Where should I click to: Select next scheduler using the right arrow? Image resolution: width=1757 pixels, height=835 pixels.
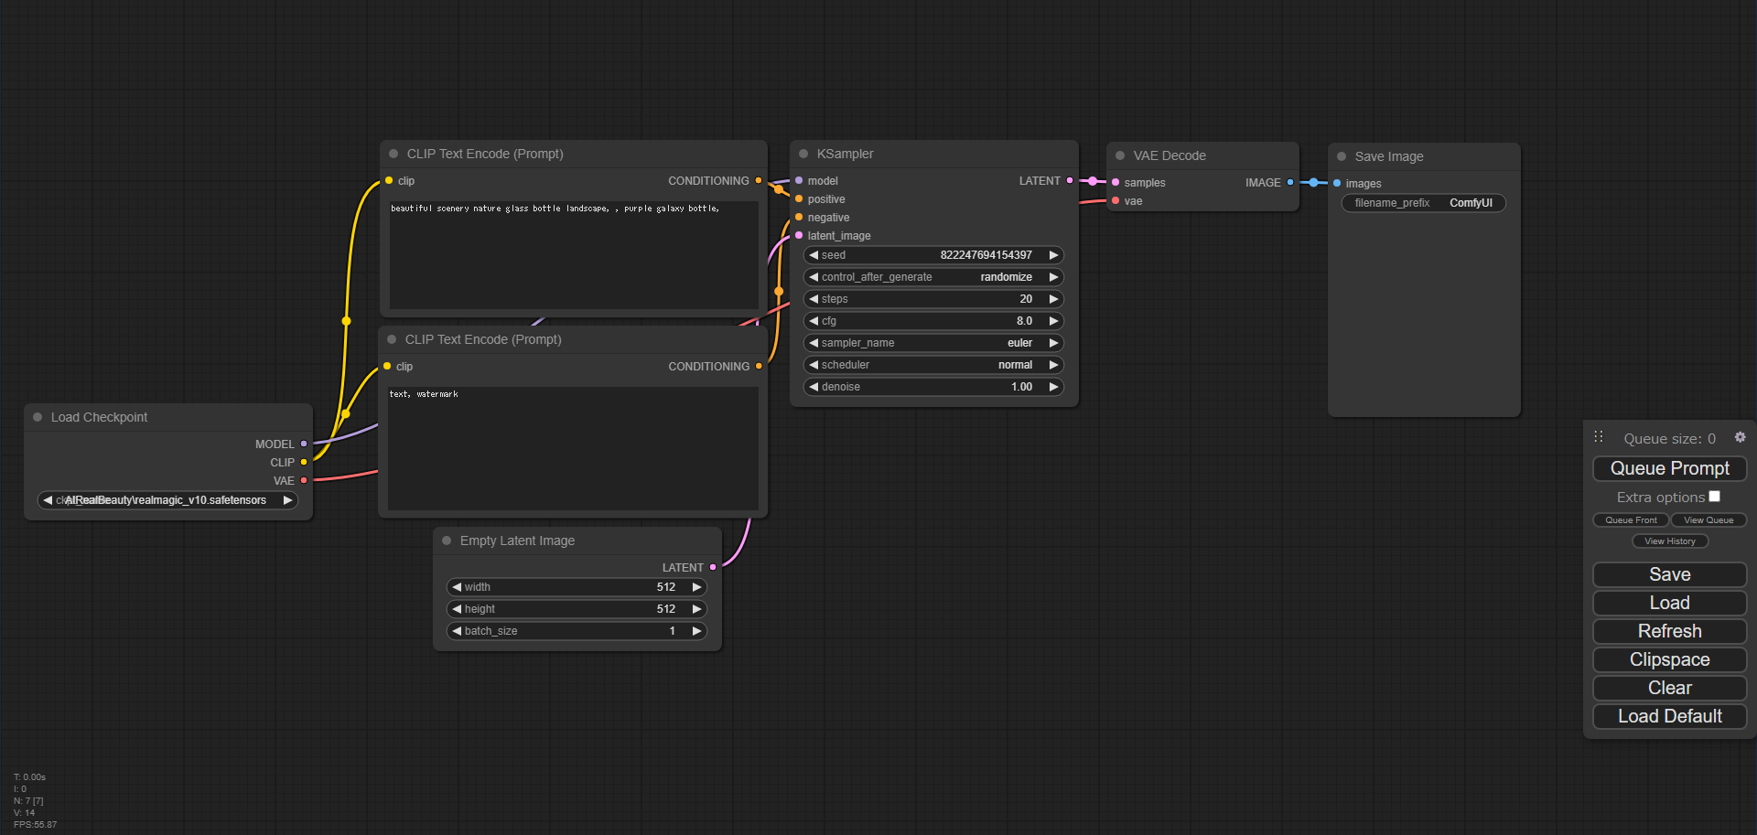point(1053,365)
